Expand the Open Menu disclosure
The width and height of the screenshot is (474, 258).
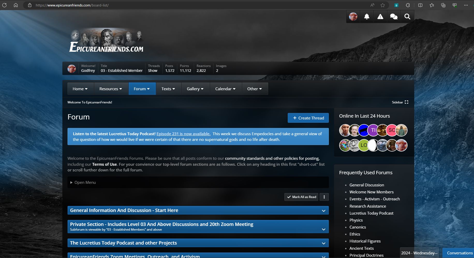pos(83,183)
